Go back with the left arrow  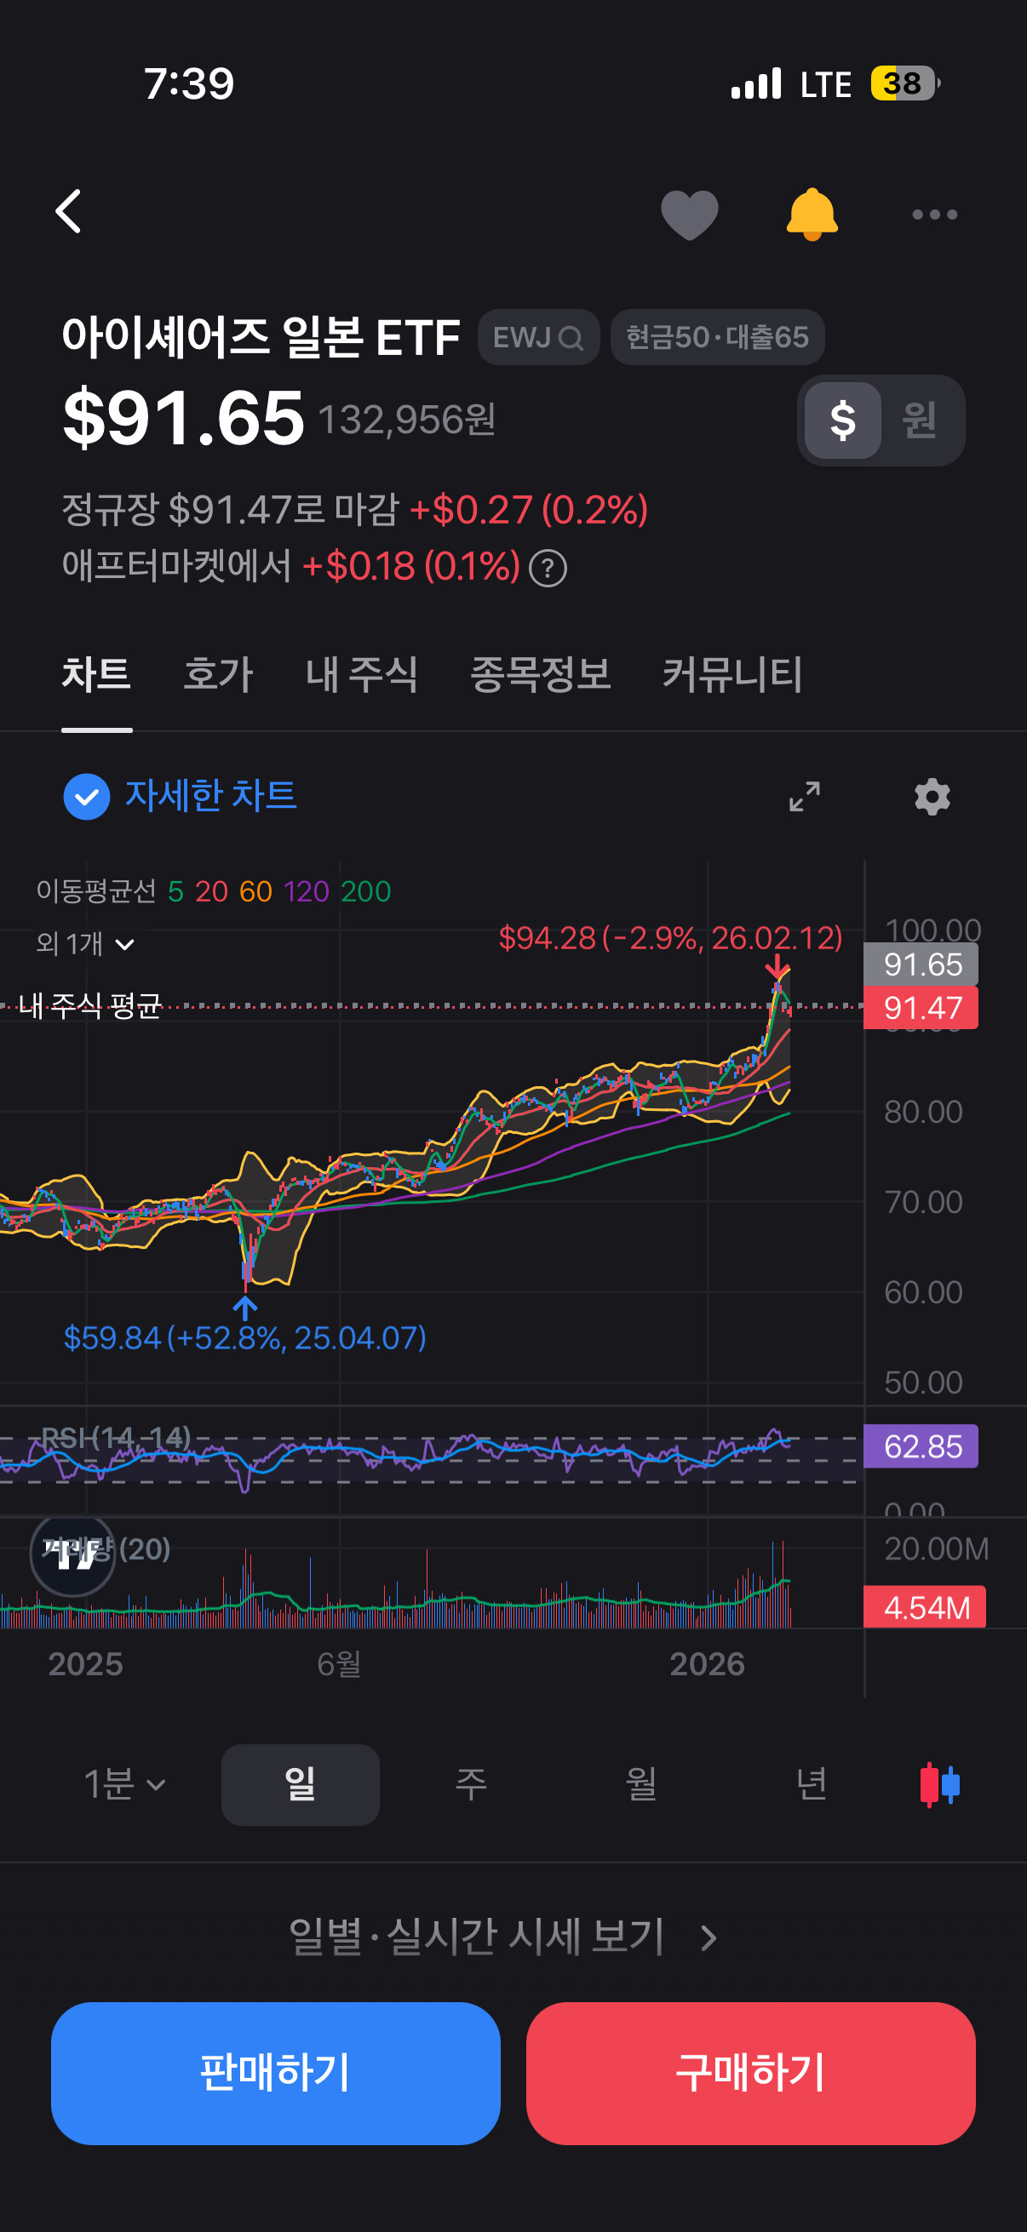(68, 212)
